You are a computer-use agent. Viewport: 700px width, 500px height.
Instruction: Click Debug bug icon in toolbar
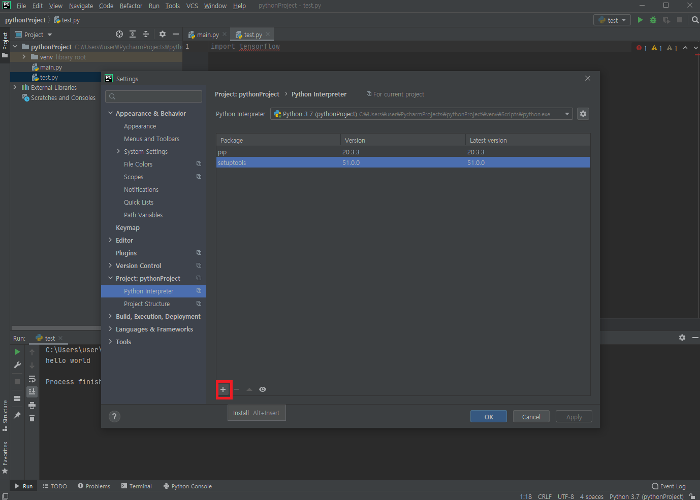[653, 20]
